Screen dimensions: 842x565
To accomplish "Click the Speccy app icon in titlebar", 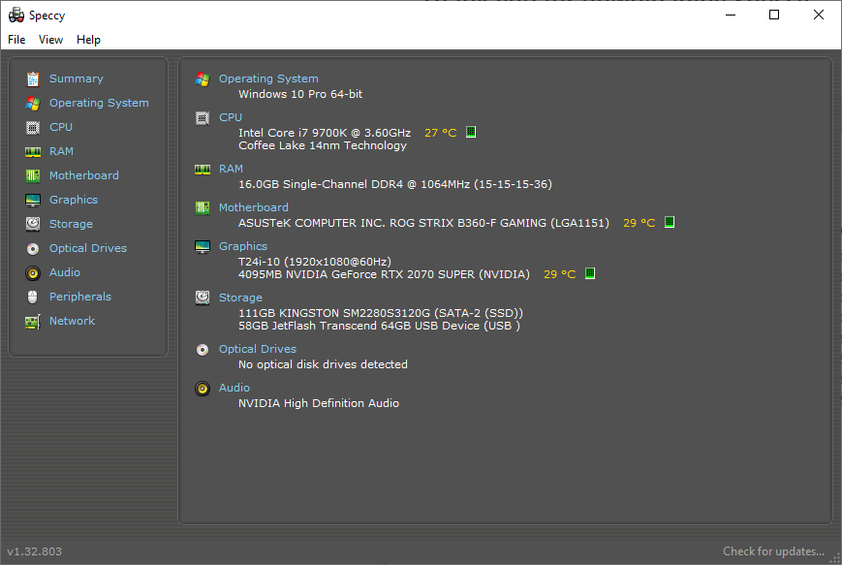I will (16, 15).
